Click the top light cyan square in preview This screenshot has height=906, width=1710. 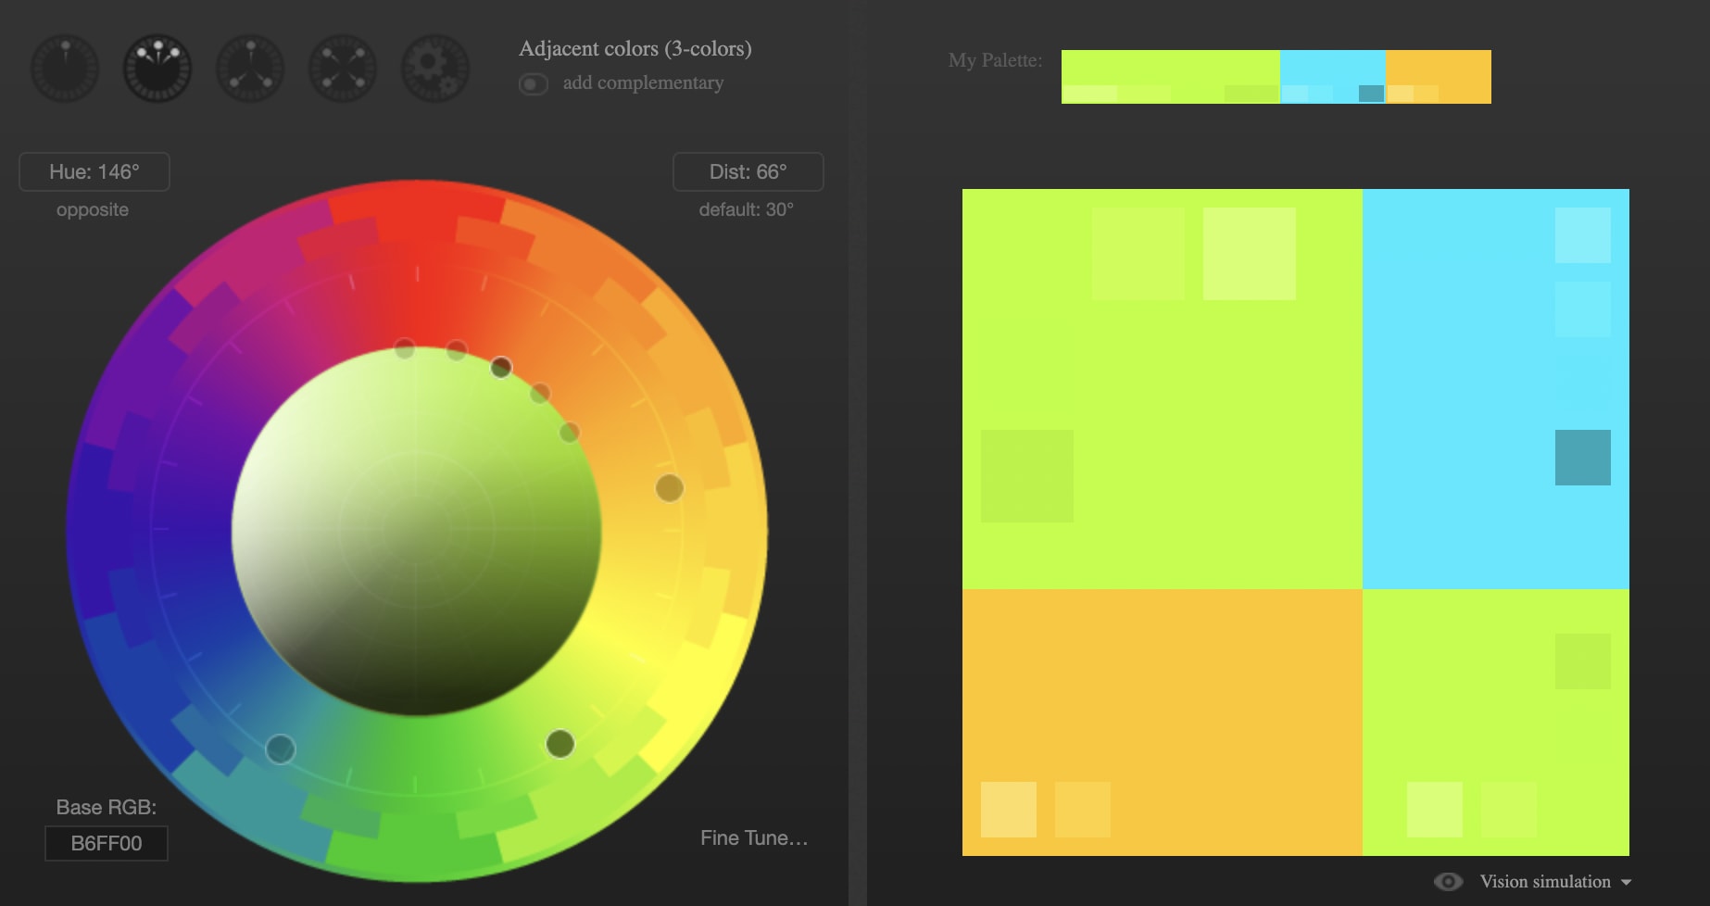[x=1583, y=235]
